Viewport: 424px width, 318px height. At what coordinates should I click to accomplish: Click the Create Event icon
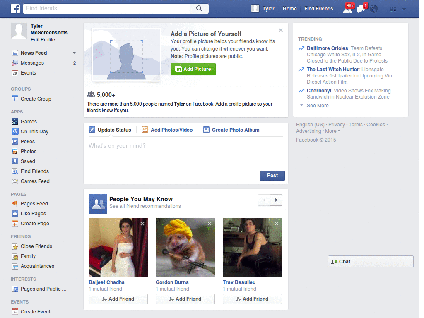pos(15,311)
